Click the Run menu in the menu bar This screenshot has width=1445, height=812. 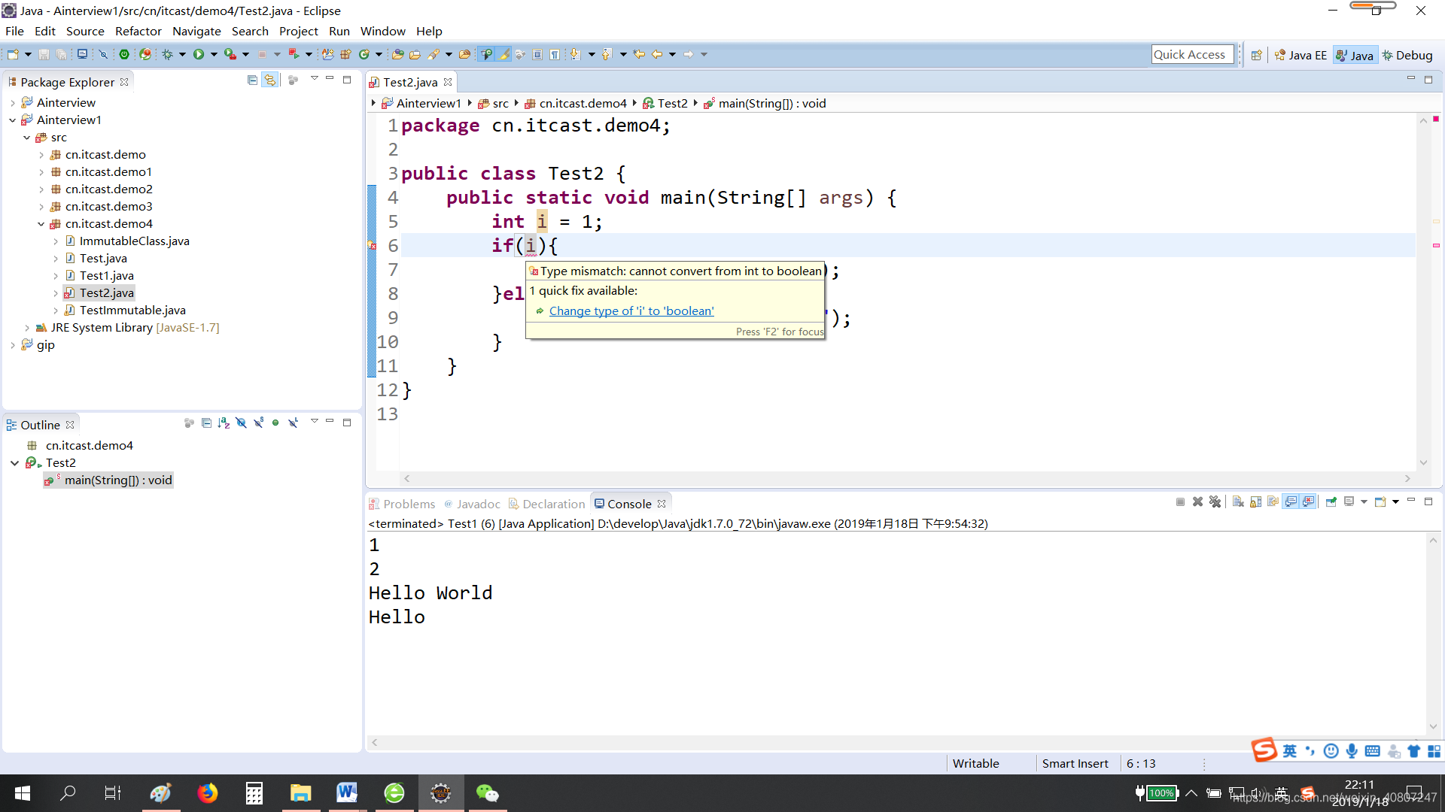click(339, 30)
